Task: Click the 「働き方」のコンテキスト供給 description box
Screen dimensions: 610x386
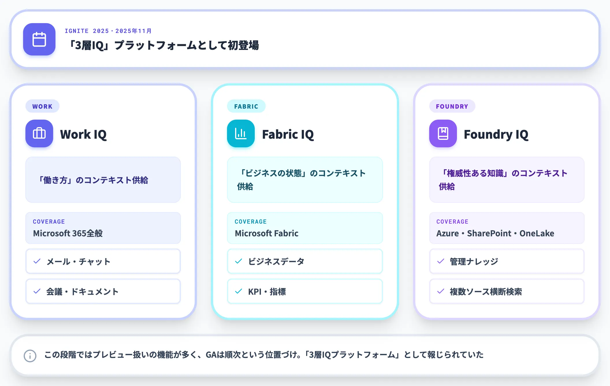Action: click(x=103, y=180)
